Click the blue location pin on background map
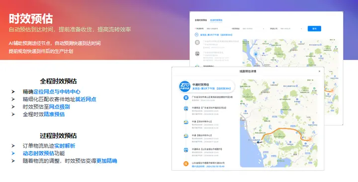 coord(256,54)
